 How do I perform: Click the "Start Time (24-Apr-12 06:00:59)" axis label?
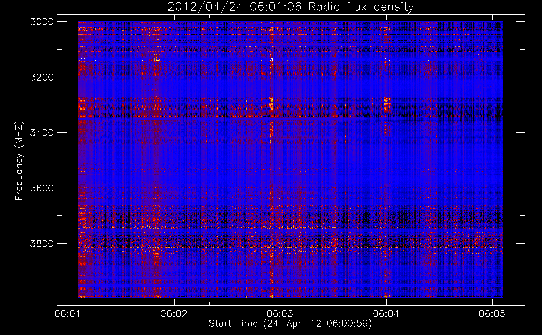point(291,324)
